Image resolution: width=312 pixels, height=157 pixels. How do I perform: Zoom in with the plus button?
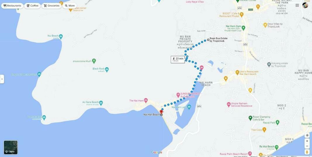click(307, 141)
